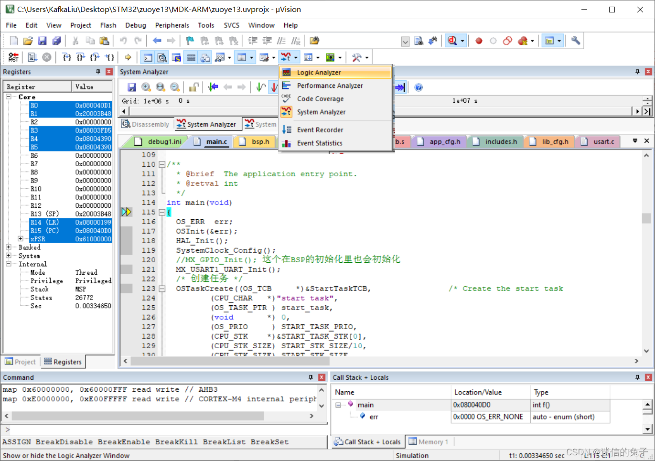
Task: Step over the current line
Action: tap(81, 58)
